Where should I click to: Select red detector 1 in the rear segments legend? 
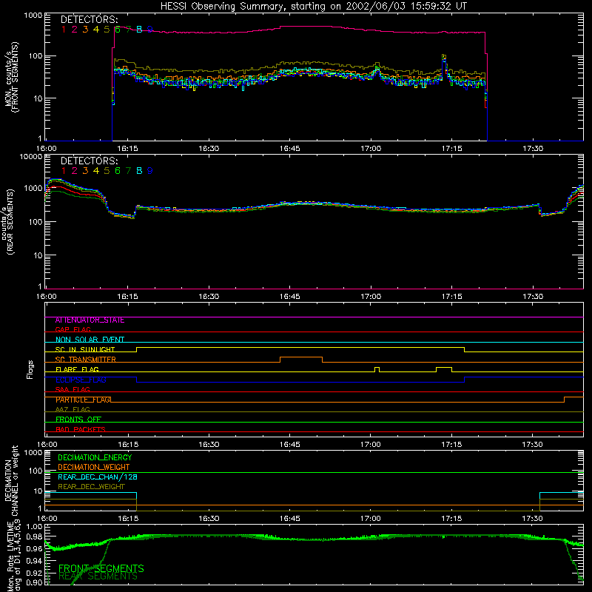click(x=64, y=171)
